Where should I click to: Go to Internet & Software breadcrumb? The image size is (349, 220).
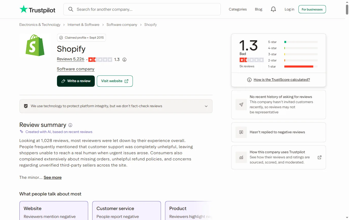(83, 25)
